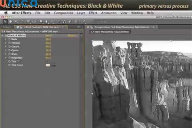Image resolution: width=192 pixels, height=128 pixels.
Task: Select the Hand tool
Action: (10, 21)
